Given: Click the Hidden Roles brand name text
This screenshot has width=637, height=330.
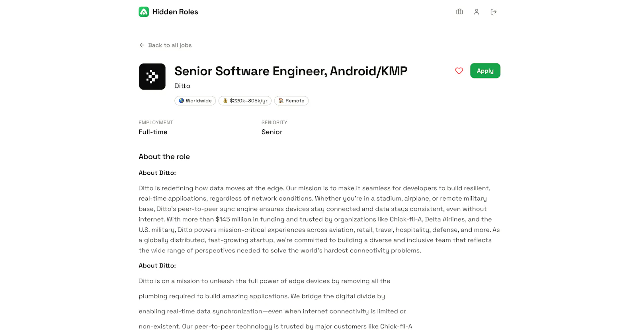Looking at the screenshot, I should (175, 12).
